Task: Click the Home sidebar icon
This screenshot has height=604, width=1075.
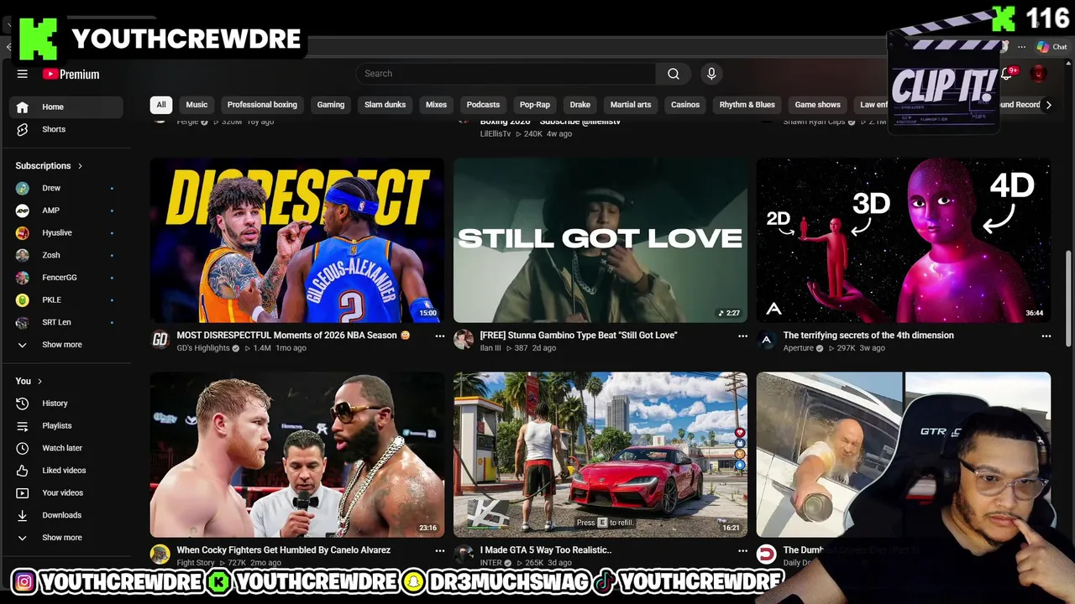Action: 23,107
